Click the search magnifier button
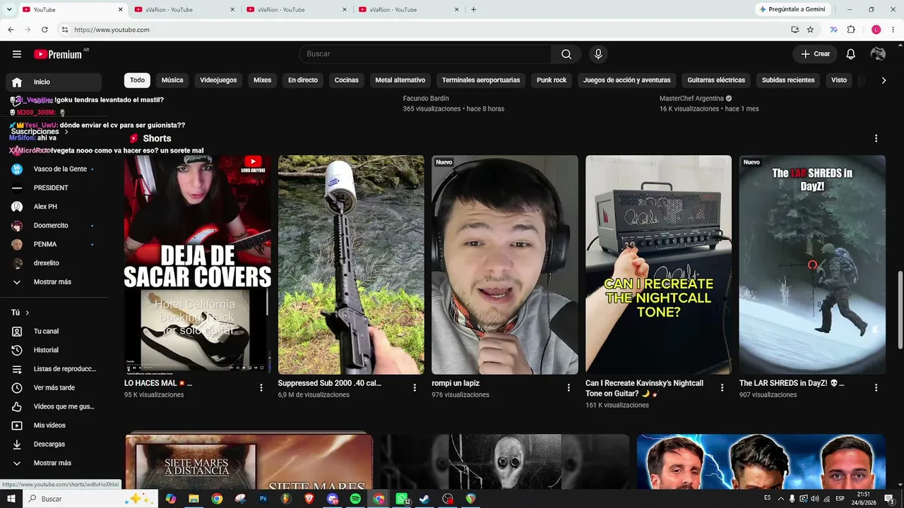 [566, 54]
